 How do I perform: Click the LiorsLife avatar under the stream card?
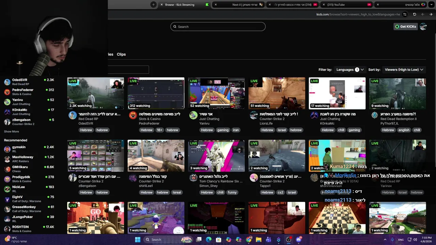[x=254, y=115]
